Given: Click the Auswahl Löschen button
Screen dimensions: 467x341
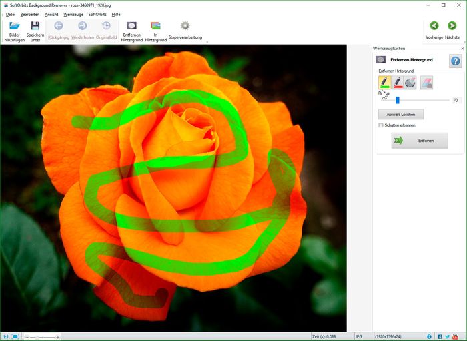Looking at the screenshot, I should [x=401, y=114].
